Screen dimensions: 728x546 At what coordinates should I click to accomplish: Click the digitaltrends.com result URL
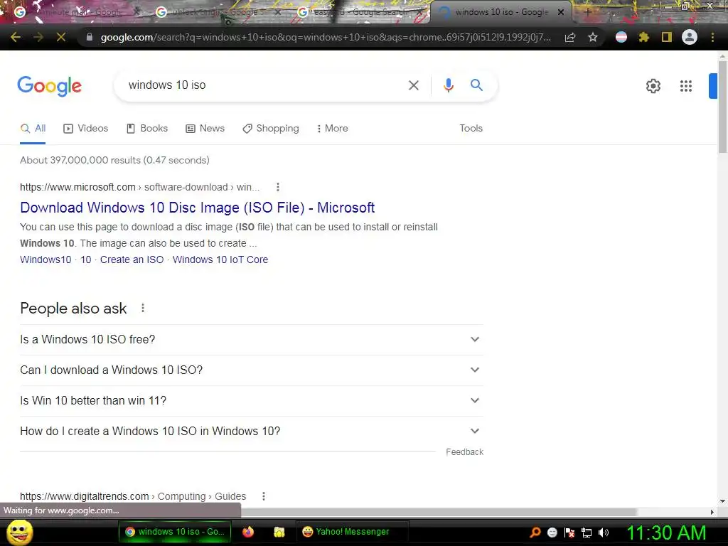click(133, 496)
